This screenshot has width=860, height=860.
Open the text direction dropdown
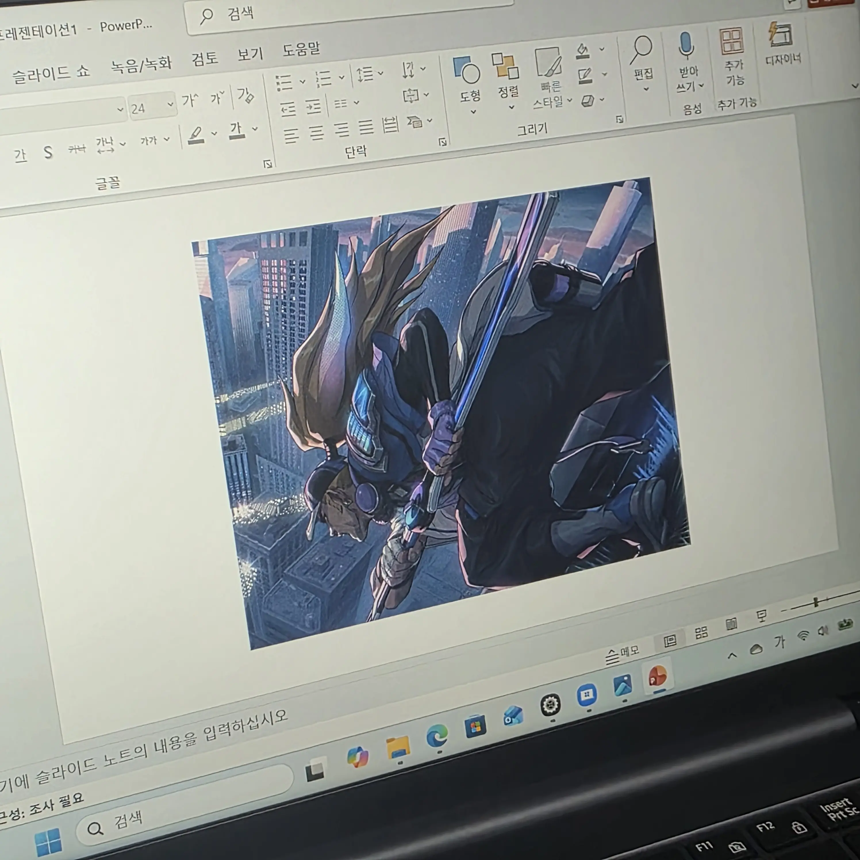[x=413, y=70]
